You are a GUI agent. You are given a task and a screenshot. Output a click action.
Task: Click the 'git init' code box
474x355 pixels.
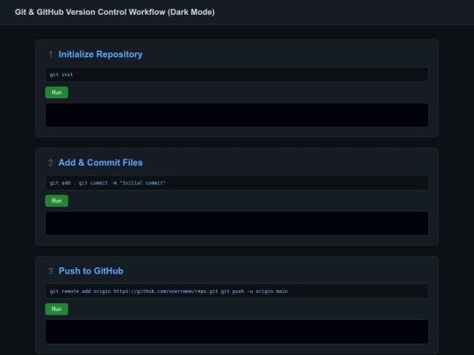(x=237, y=75)
